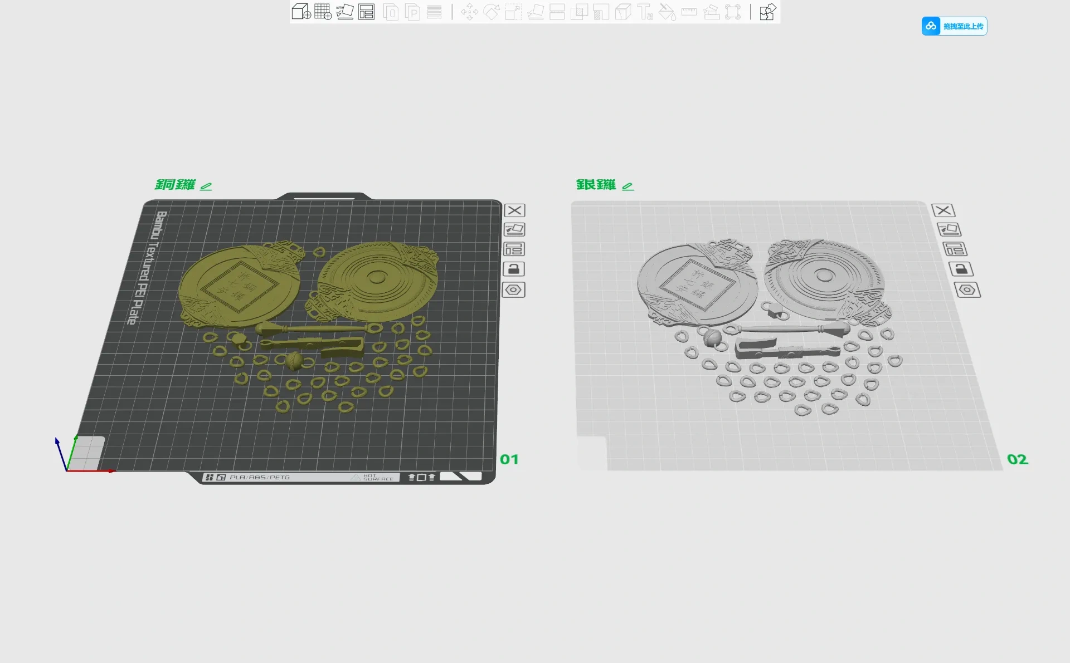Select the Auto orient tool
The height and width of the screenshot is (663, 1070).
tap(345, 12)
